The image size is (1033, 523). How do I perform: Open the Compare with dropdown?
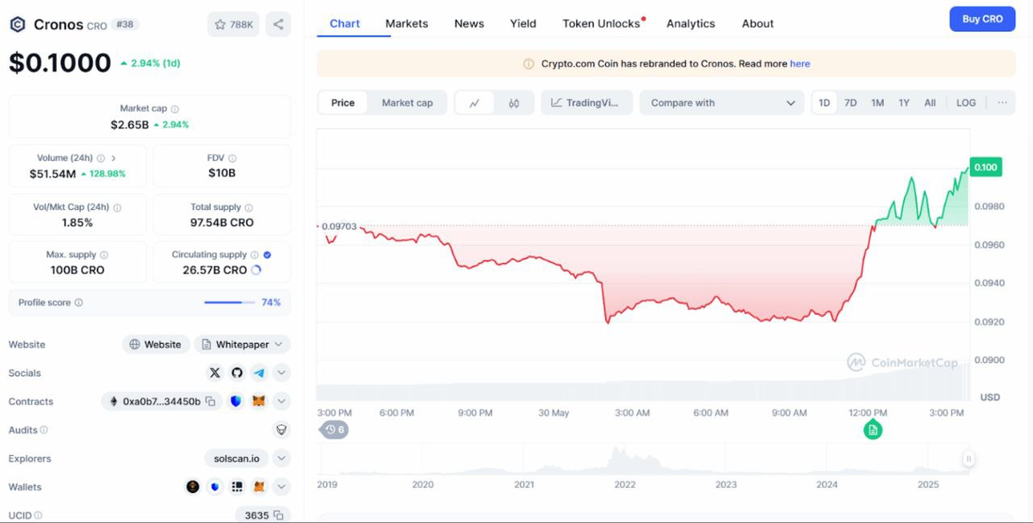click(721, 103)
